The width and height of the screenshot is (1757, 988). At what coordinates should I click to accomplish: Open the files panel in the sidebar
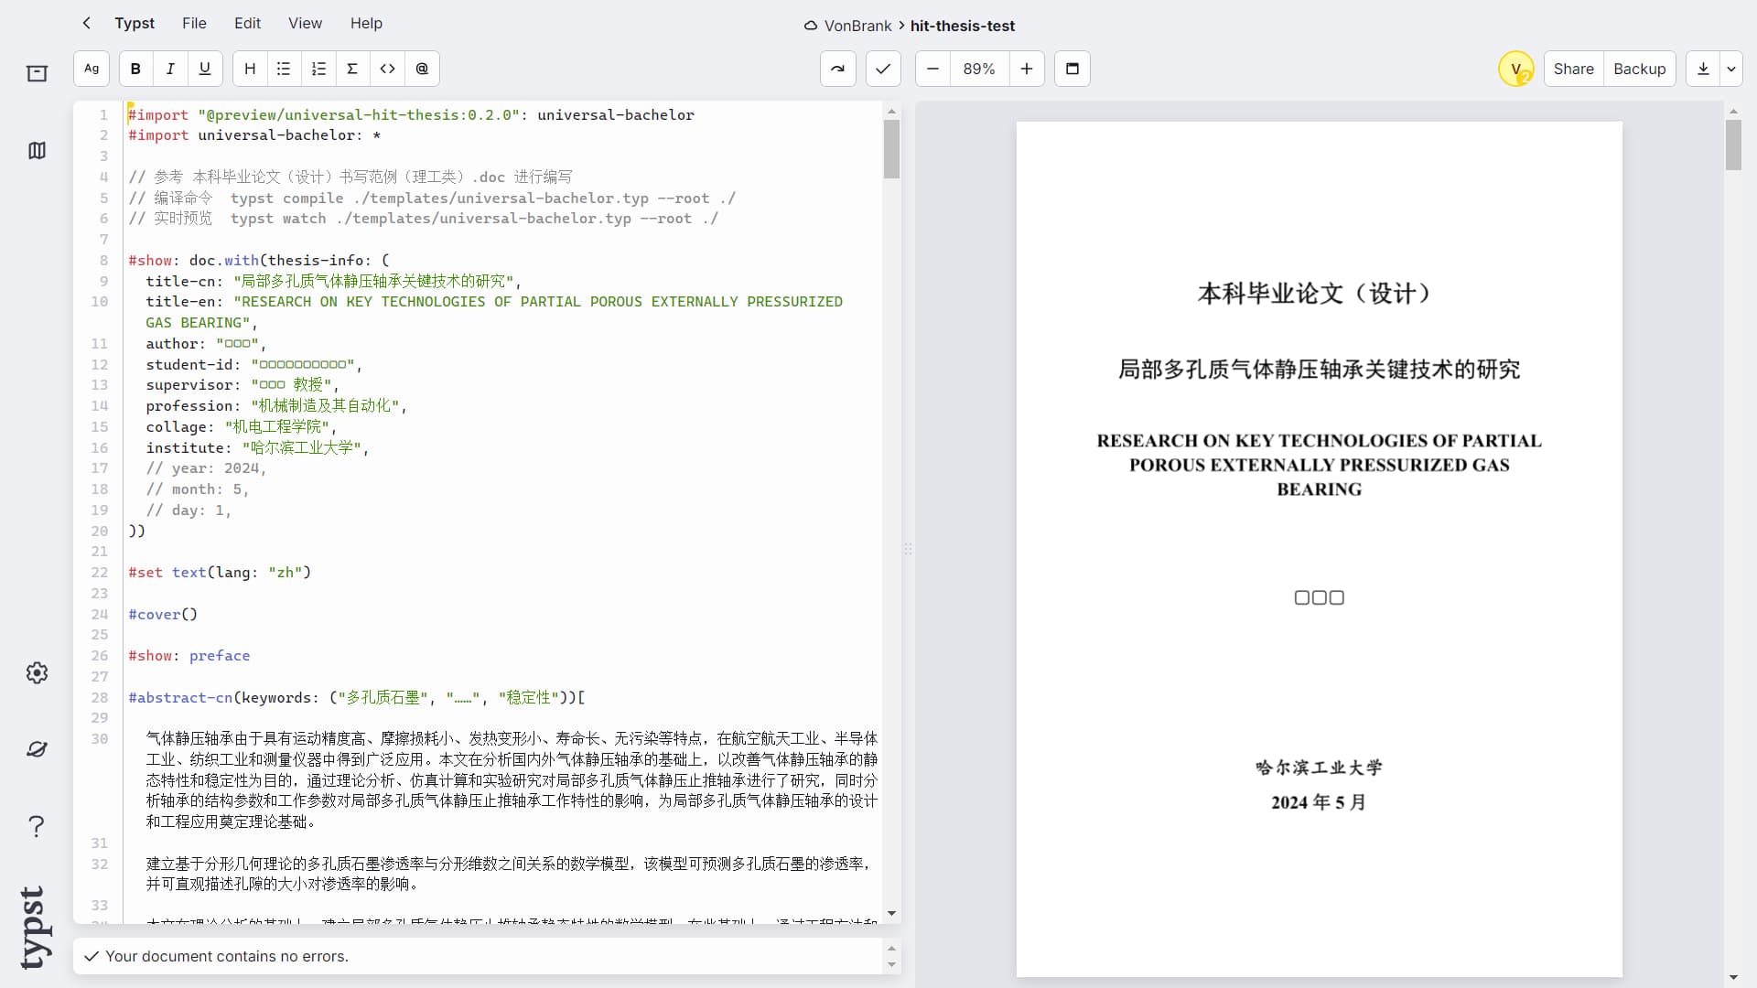37,73
